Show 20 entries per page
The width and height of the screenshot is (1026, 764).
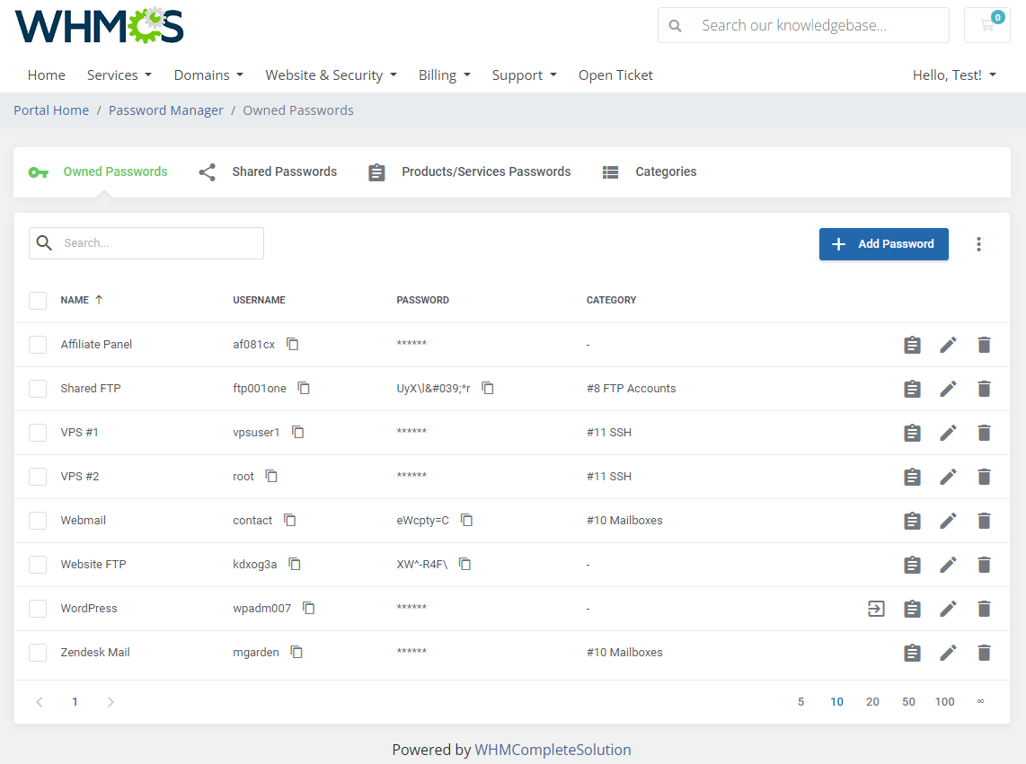point(872,702)
